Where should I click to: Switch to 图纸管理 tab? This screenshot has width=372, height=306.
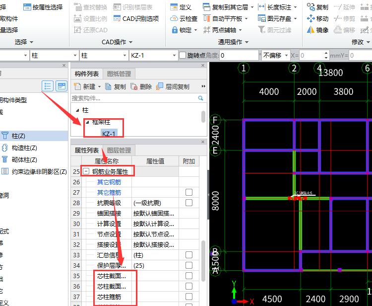click(119, 74)
